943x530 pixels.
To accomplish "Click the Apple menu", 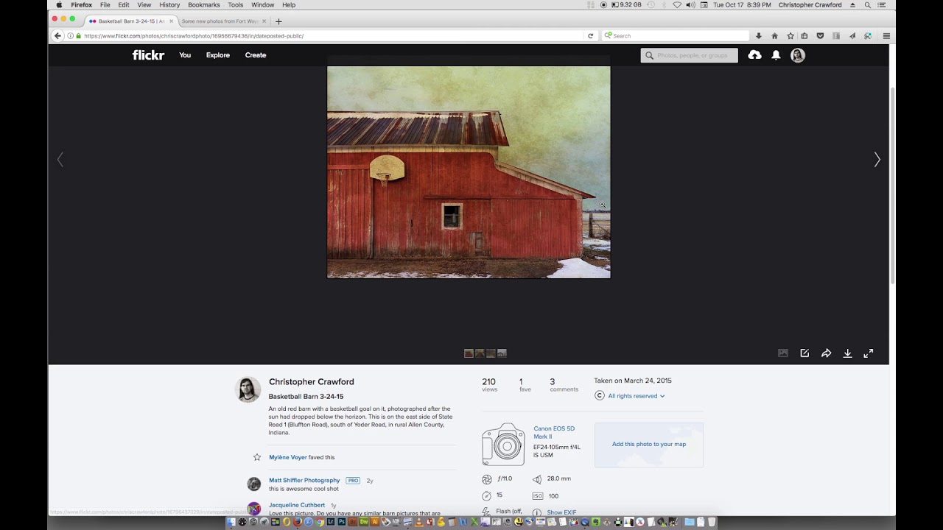I will tap(59, 4).
